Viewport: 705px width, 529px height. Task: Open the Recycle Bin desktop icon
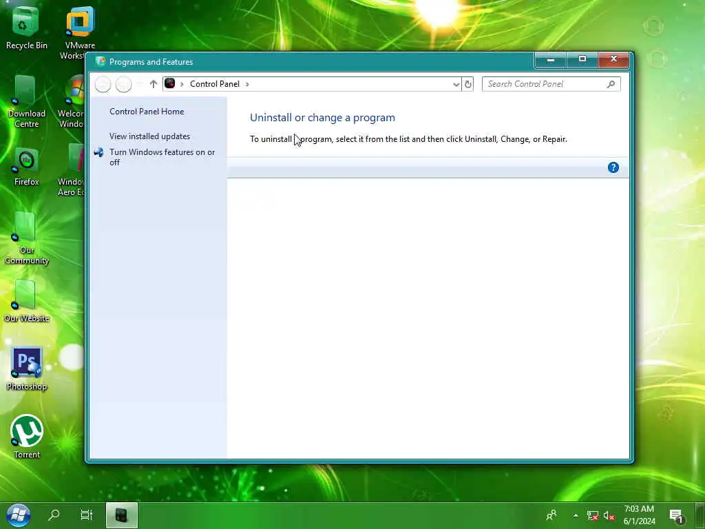click(26, 28)
